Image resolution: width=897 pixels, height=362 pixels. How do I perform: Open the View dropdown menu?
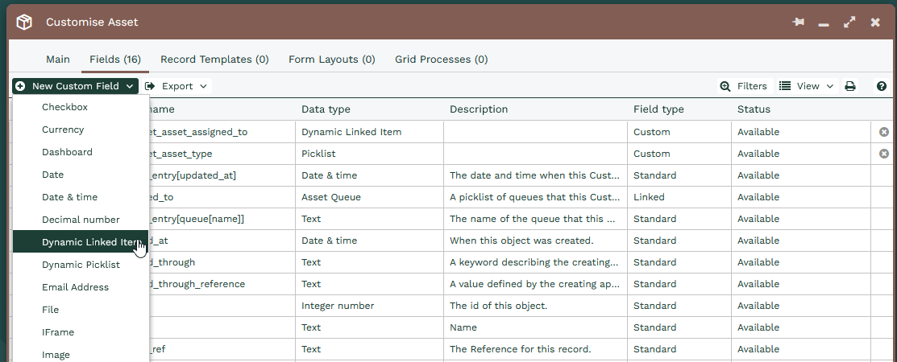[x=808, y=86]
